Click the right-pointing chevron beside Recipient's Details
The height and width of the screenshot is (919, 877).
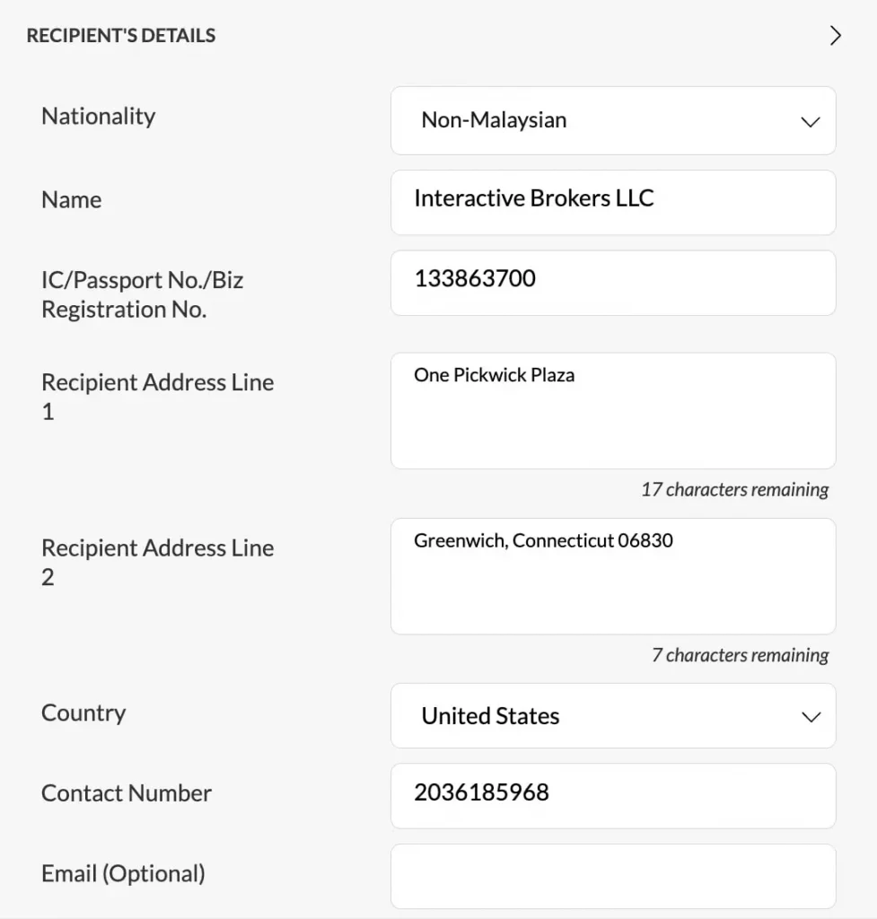click(835, 35)
